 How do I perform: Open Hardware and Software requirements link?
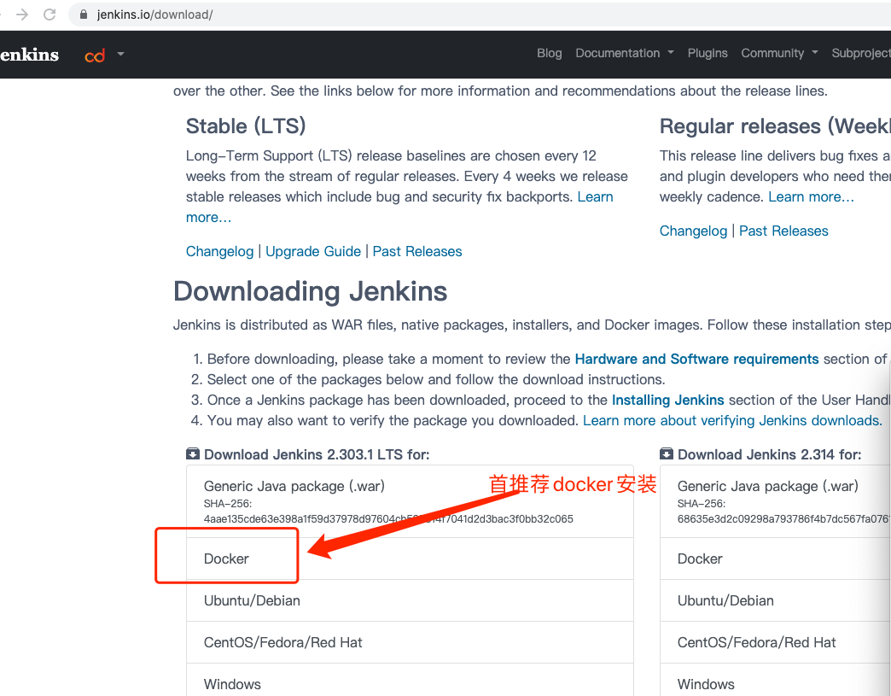(696, 359)
